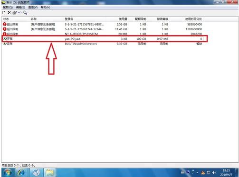The height and width of the screenshot is (177, 239).
Task: Click the Delete quota entry X icon
Action: pos(10,12)
